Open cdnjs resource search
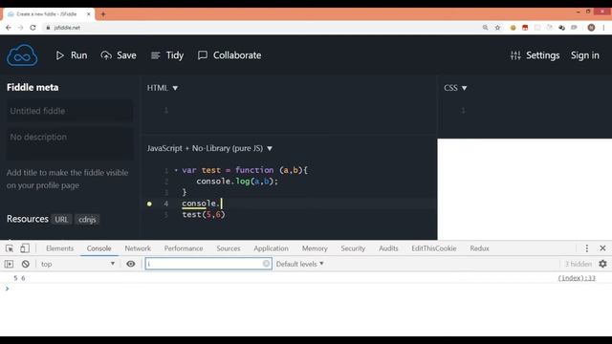This screenshot has height=344, width=612. 87,219
